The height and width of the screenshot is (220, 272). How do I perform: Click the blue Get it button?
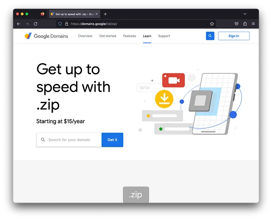(x=112, y=140)
